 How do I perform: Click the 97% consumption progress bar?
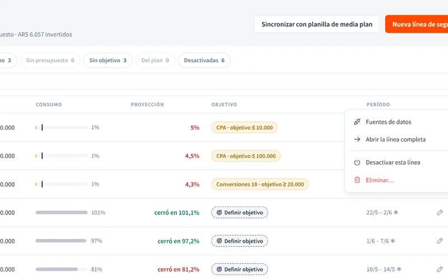click(x=62, y=241)
